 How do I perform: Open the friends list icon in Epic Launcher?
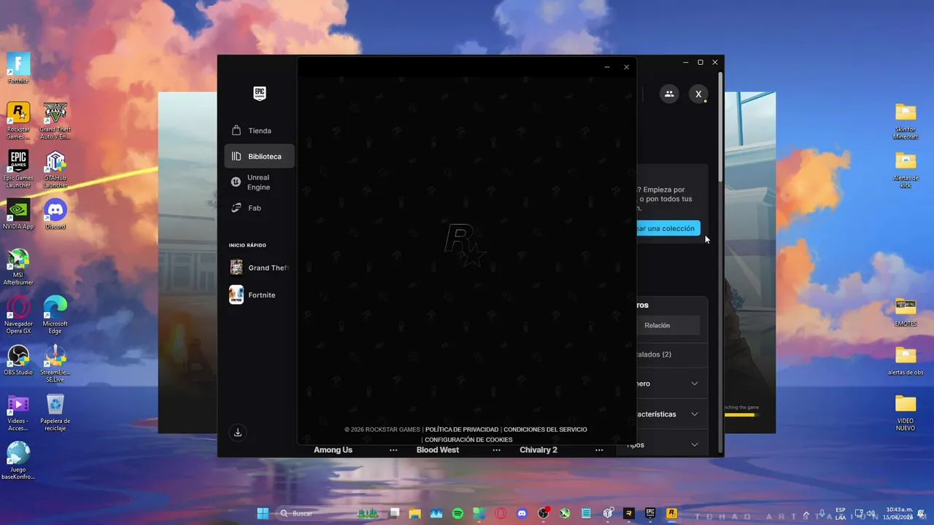click(669, 93)
